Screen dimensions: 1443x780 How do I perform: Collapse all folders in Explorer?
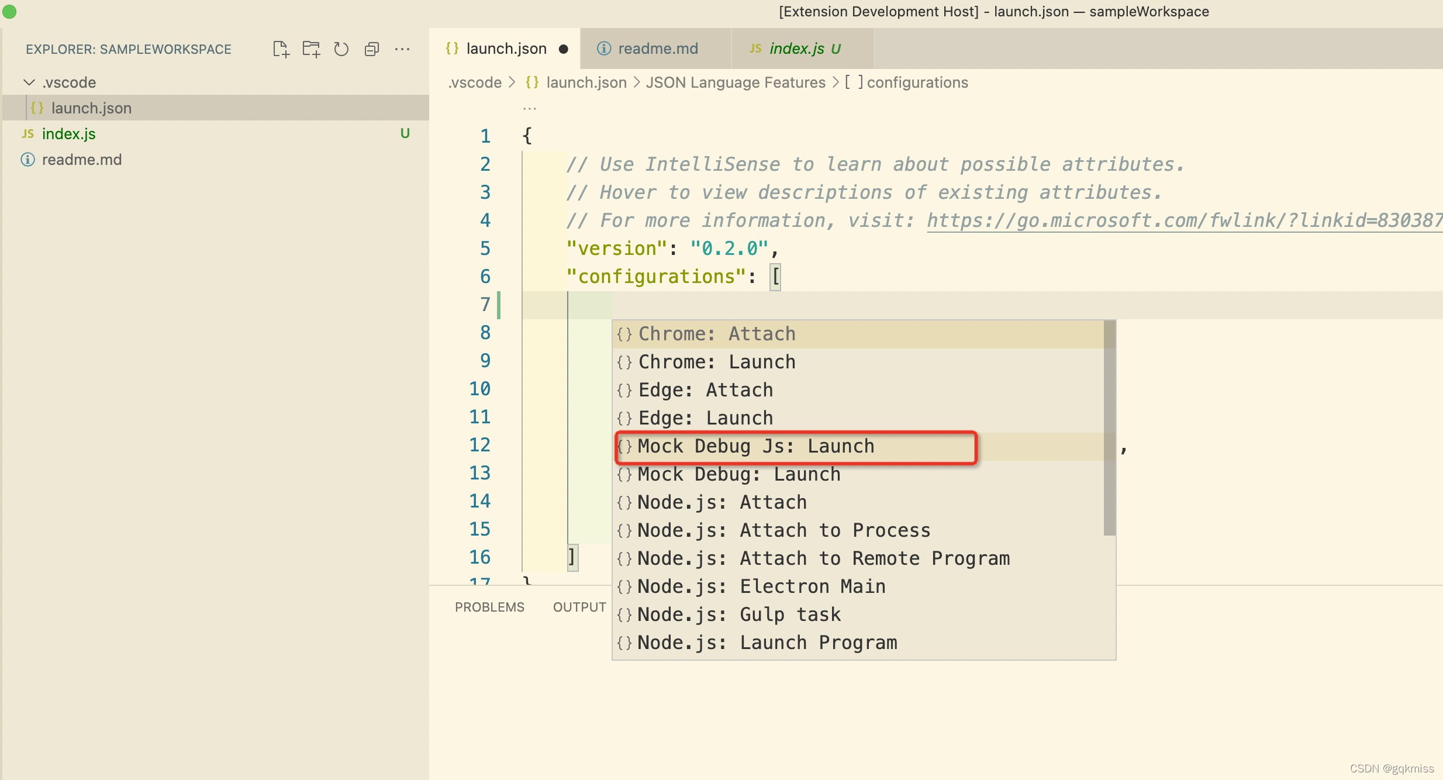point(372,49)
